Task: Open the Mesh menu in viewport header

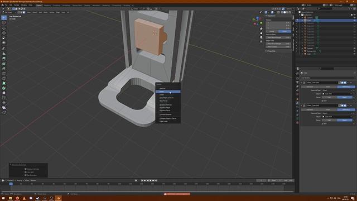Action: point(46,12)
